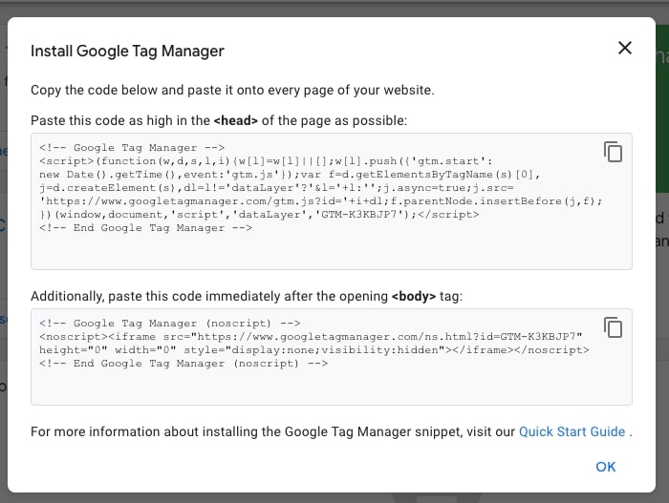Click the 'height="0" width="0"' iframe attributes line
Viewport: 669px width, 503px height.
click(314, 350)
